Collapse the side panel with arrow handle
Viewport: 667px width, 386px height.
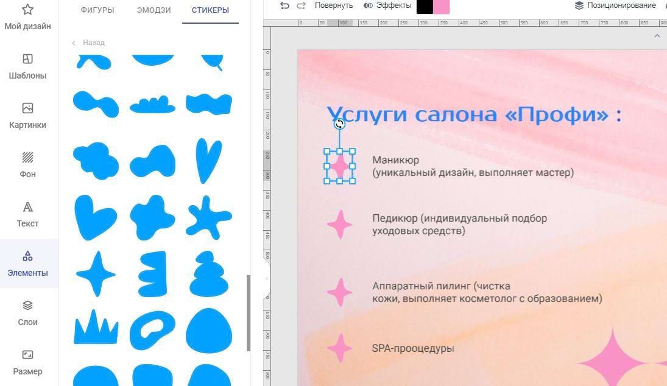(x=267, y=278)
